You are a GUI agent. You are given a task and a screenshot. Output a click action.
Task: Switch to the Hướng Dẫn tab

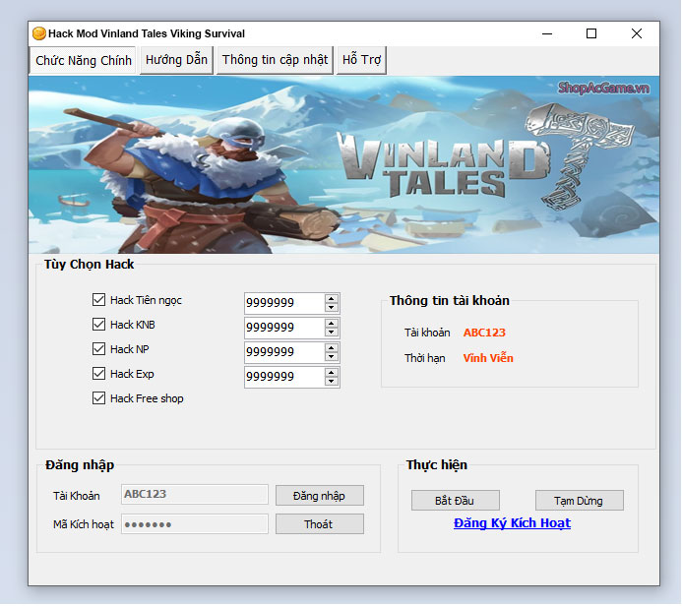tap(176, 60)
